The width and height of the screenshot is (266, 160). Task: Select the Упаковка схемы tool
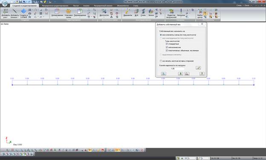pyautogui.click(x=69, y=13)
